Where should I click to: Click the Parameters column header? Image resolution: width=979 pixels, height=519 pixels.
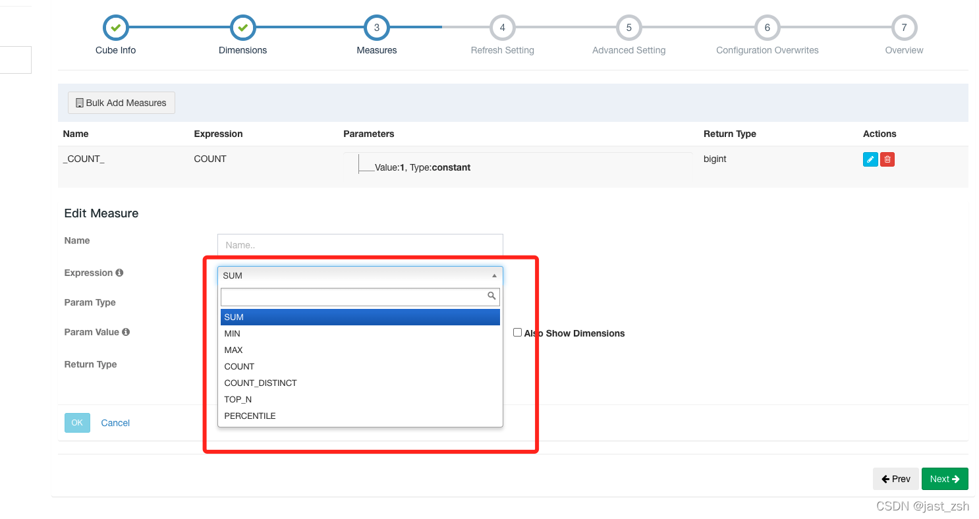tap(369, 134)
